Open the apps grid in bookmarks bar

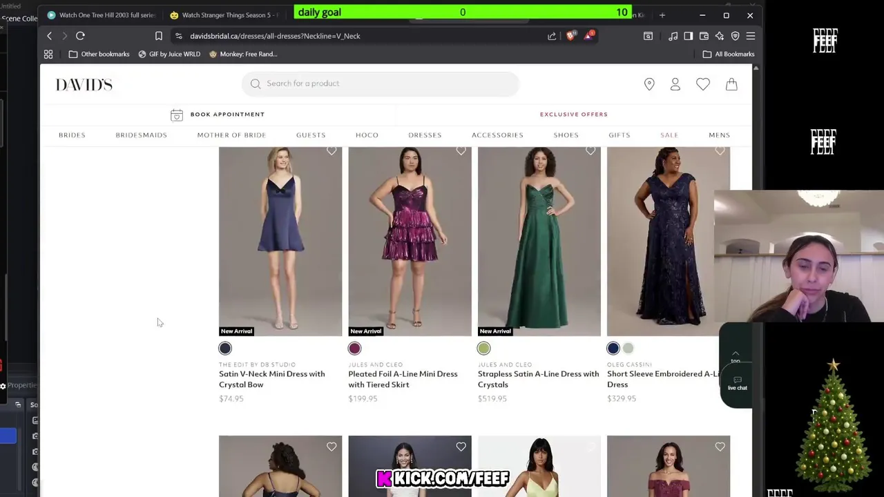pyautogui.click(x=48, y=54)
